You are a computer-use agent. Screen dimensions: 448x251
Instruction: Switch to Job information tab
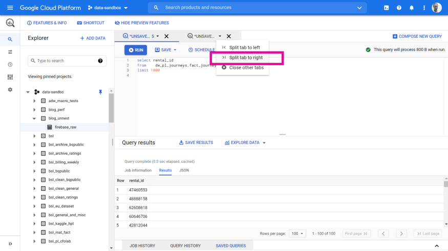click(138, 170)
